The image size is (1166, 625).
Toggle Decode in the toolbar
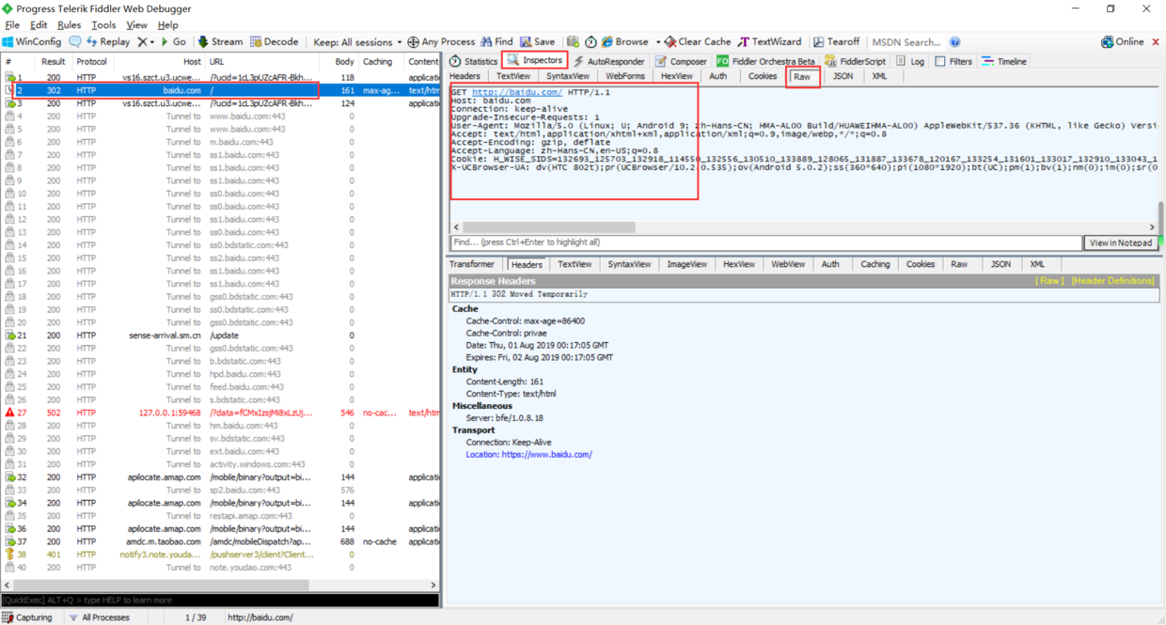point(274,42)
